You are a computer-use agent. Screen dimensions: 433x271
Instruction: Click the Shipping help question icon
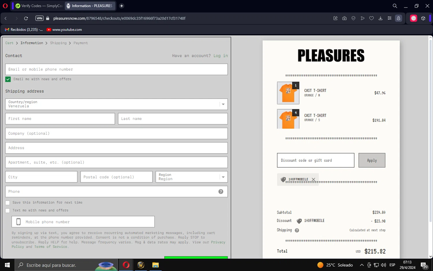point(297,230)
